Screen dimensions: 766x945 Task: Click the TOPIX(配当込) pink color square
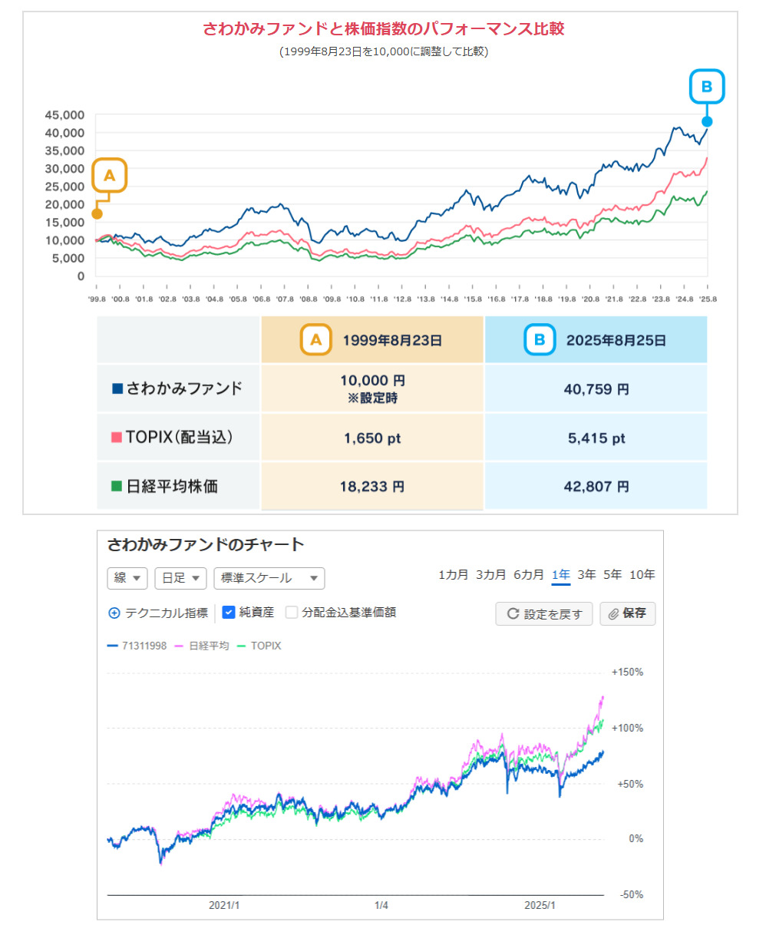[117, 438]
